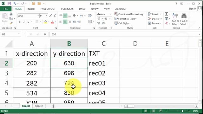Click the zoom out minus button

coord(166,111)
